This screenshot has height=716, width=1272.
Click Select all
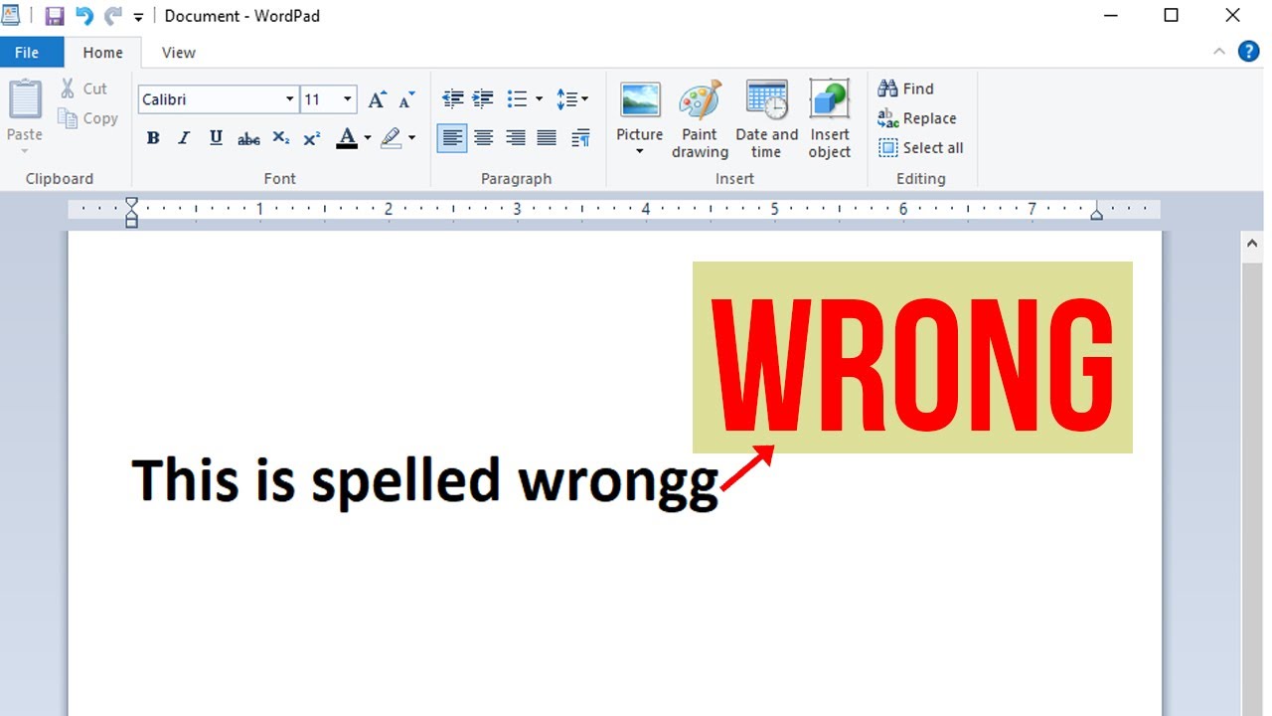pos(921,148)
